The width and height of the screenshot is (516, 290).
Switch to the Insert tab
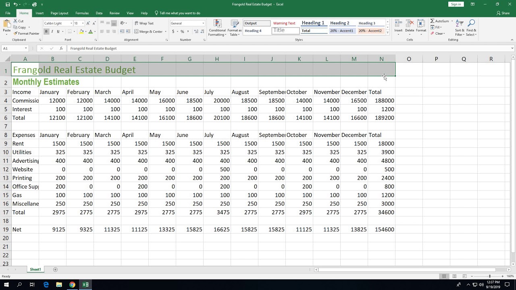40,13
